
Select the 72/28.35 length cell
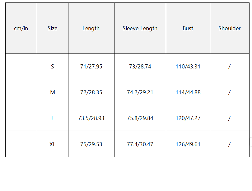91,92
